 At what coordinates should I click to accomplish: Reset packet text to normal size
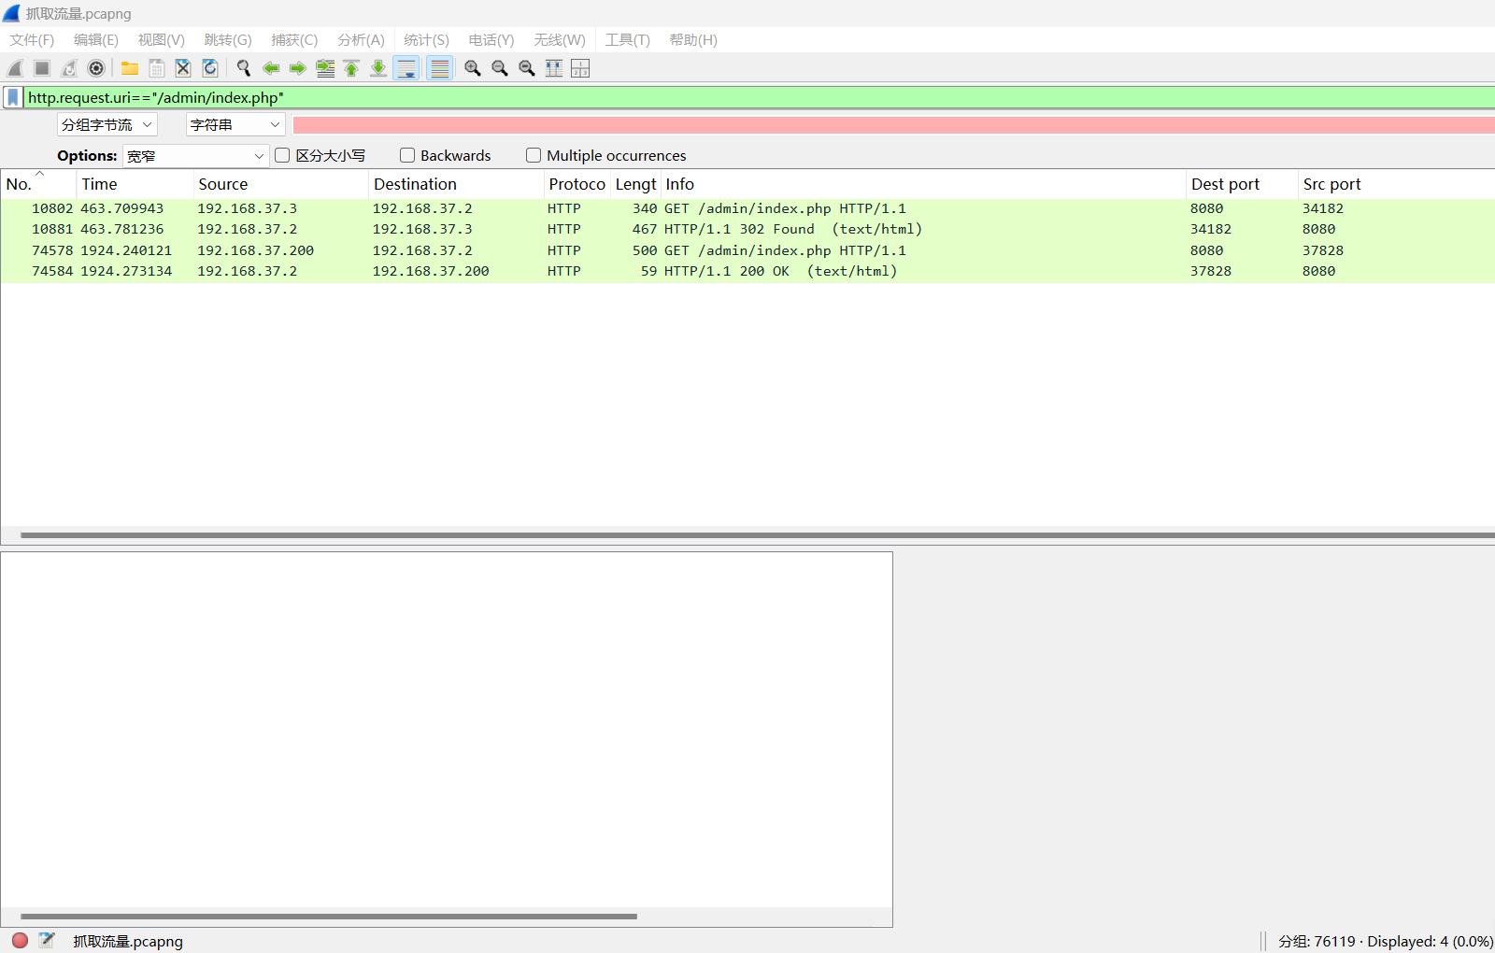pos(527,68)
